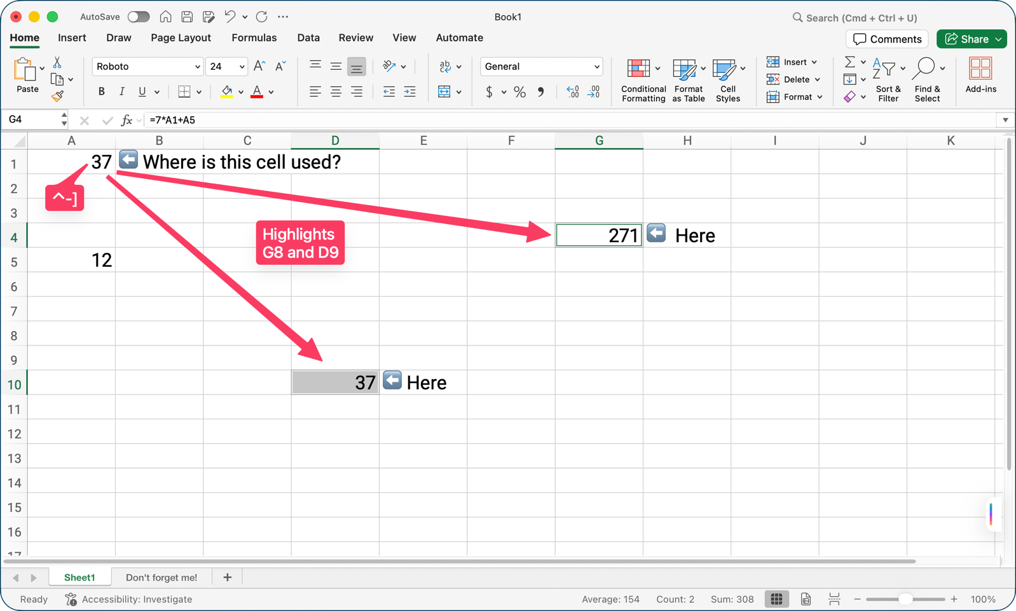Adjust the zoom slider handle
This screenshot has height=611, width=1016.
pyautogui.click(x=905, y=599)
